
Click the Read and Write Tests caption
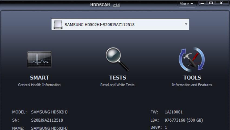pos(117,85)
